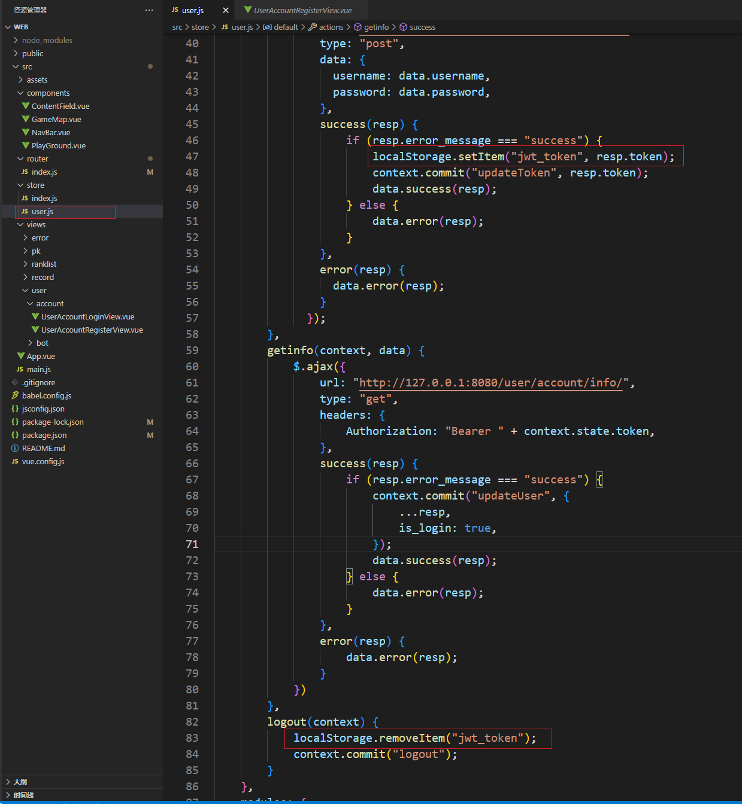Click the cube icon before getinfo breadcrumb
Viewport: 742px width, 804px height.
pos(358,27)
